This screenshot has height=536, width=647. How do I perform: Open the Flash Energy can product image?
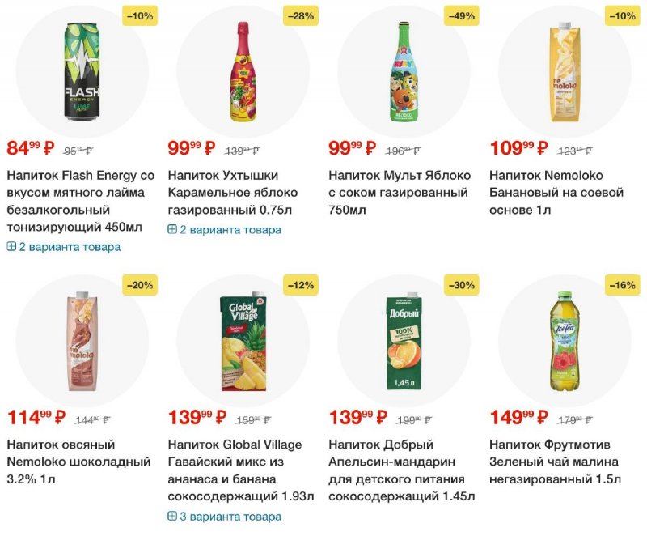[82, 72]
